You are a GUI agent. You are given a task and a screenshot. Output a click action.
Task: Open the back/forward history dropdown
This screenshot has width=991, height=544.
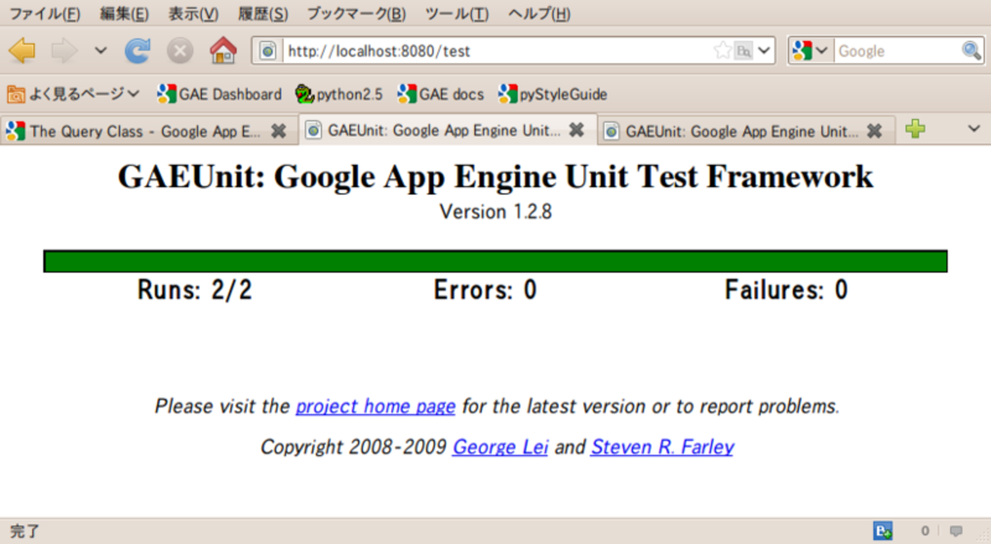pos(101,51)
